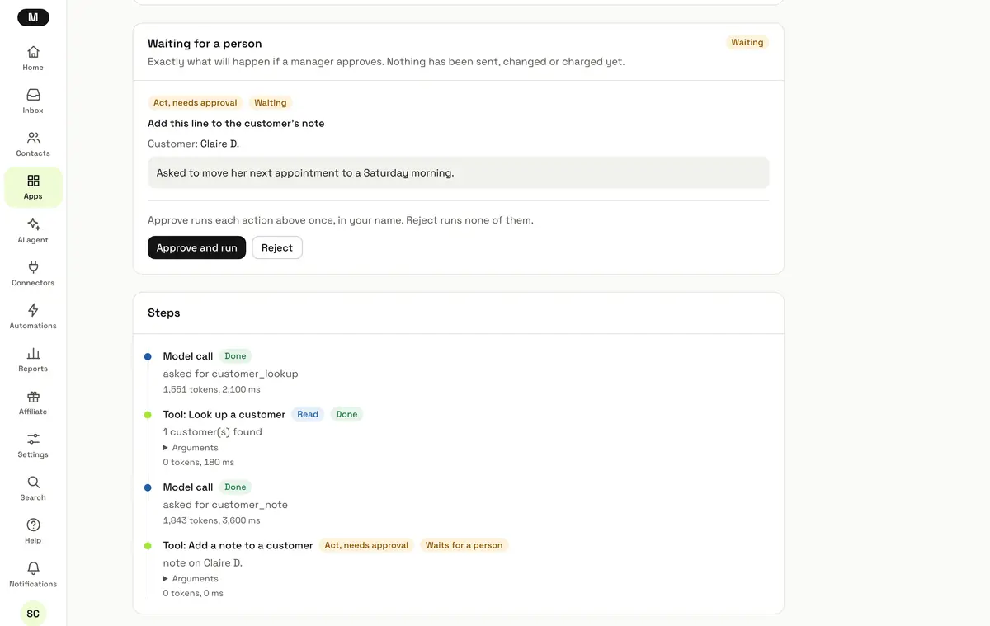This screenshot has height=626, width=990.
Task: Click the note text about Saturday morning
Action: point(305,173)
